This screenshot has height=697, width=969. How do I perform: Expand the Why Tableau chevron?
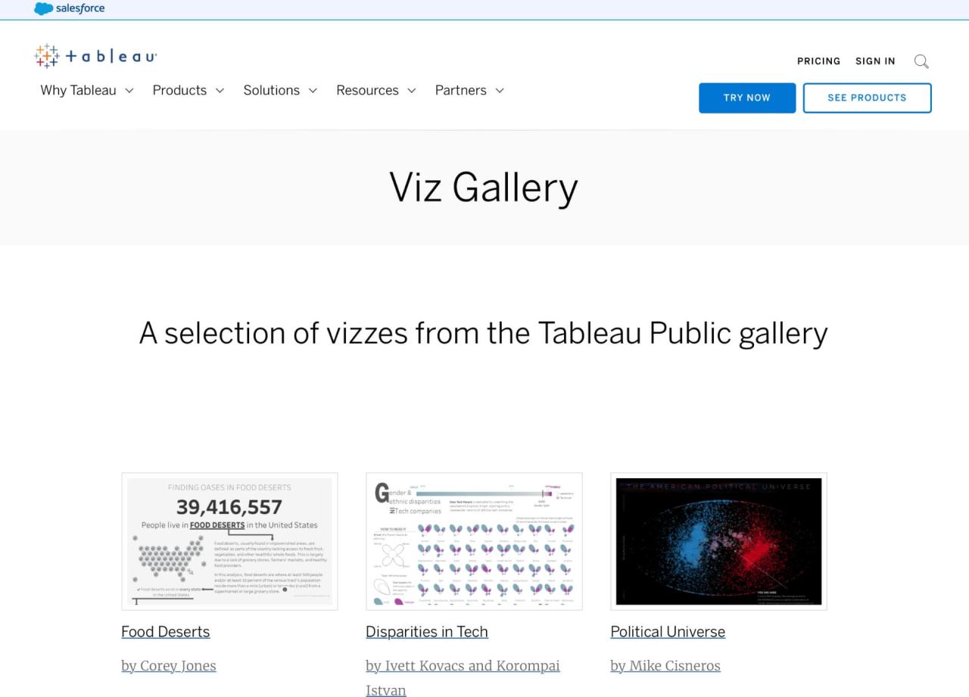[129, 91]
